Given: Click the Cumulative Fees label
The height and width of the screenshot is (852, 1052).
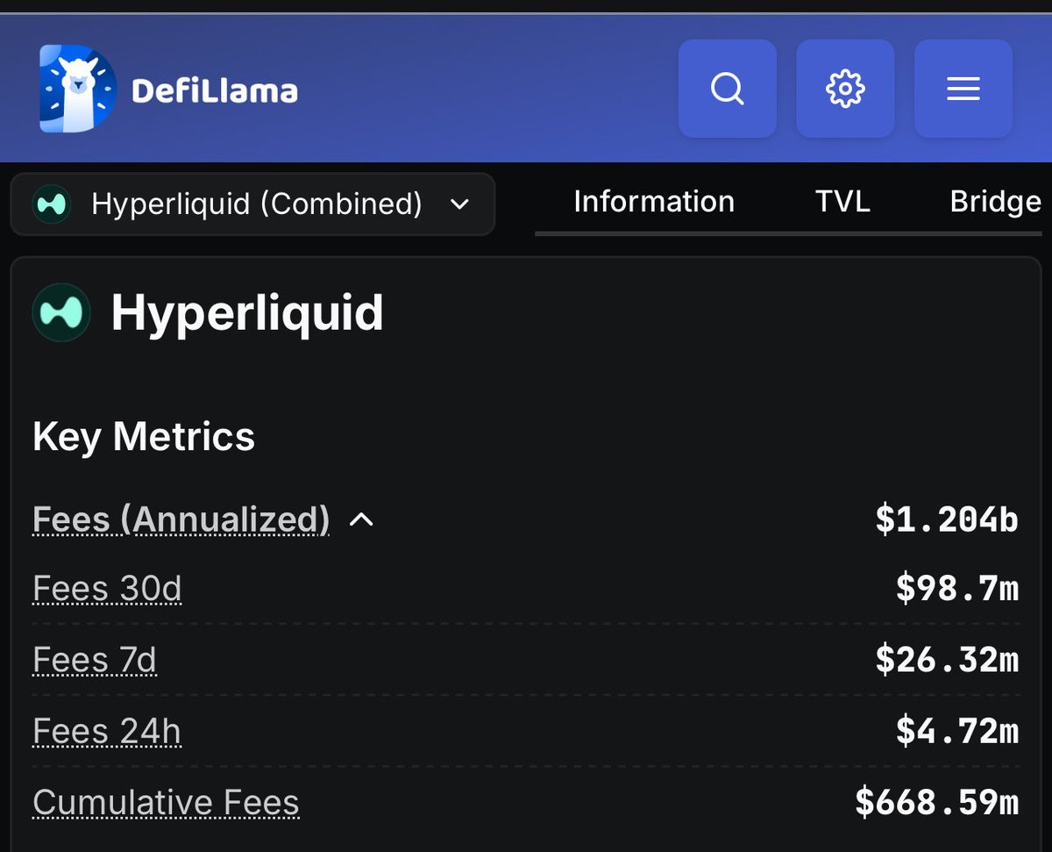Looking at the screenshot, I should pyautogui.click(x=166, y=803).
